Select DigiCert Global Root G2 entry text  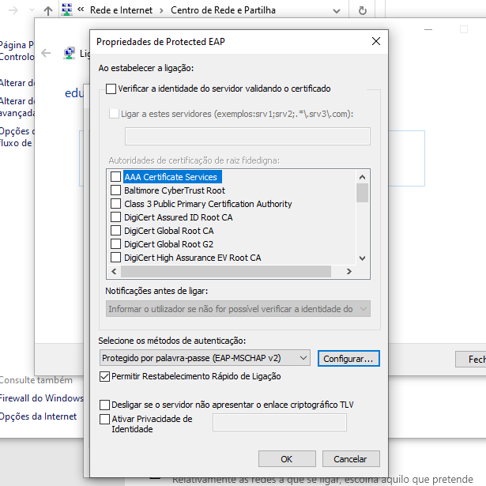(168, 244)
